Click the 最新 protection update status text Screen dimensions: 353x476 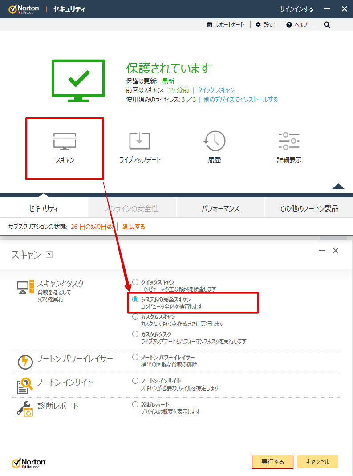click(168, 81)
